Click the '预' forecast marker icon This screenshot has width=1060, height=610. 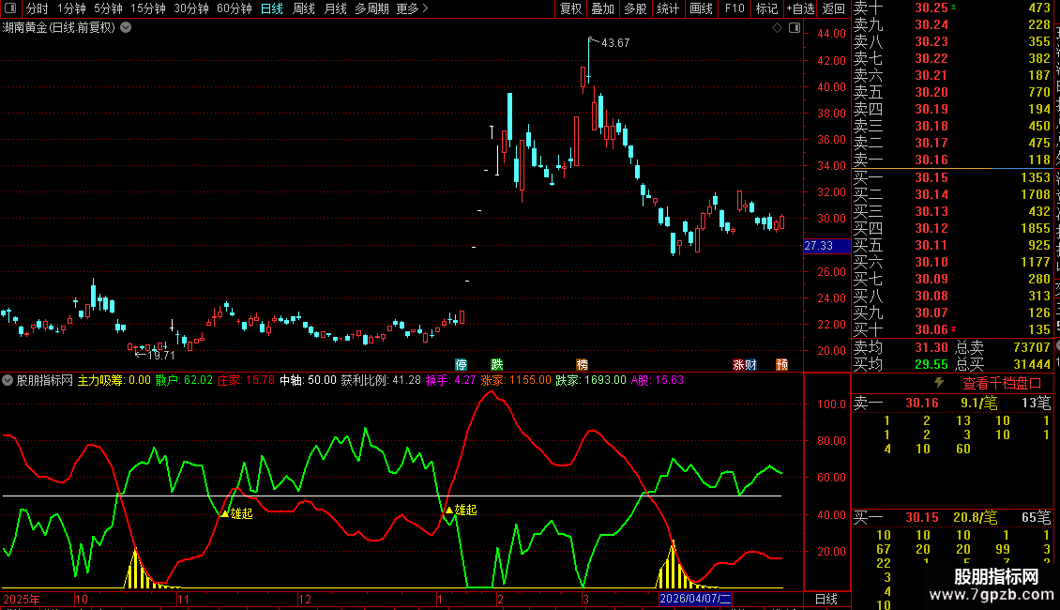coord(781,364)
